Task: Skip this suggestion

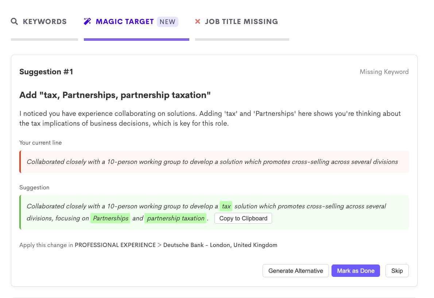Action: 397,271
